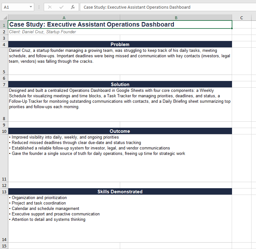Screen dimensions: 256x249
Task: Click the Cancel X icon in formula bar
Action: [50, 7]
